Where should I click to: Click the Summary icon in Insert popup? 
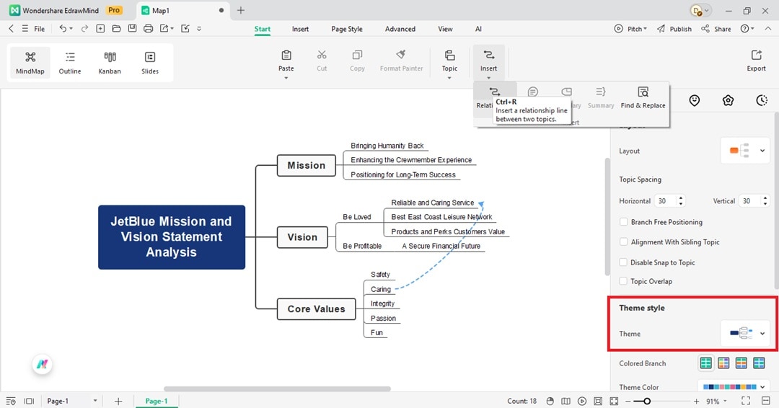pos(601,92)
